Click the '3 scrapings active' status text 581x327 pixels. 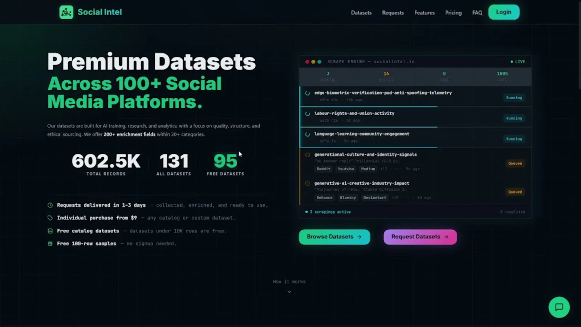[330, 212]
